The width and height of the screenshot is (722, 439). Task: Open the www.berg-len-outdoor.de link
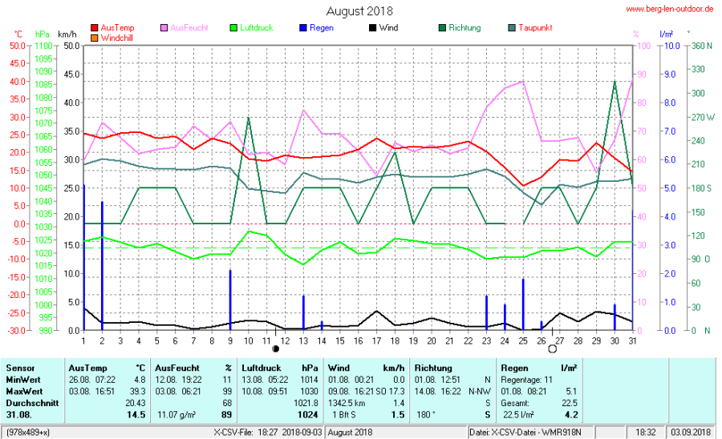point(669,10)
